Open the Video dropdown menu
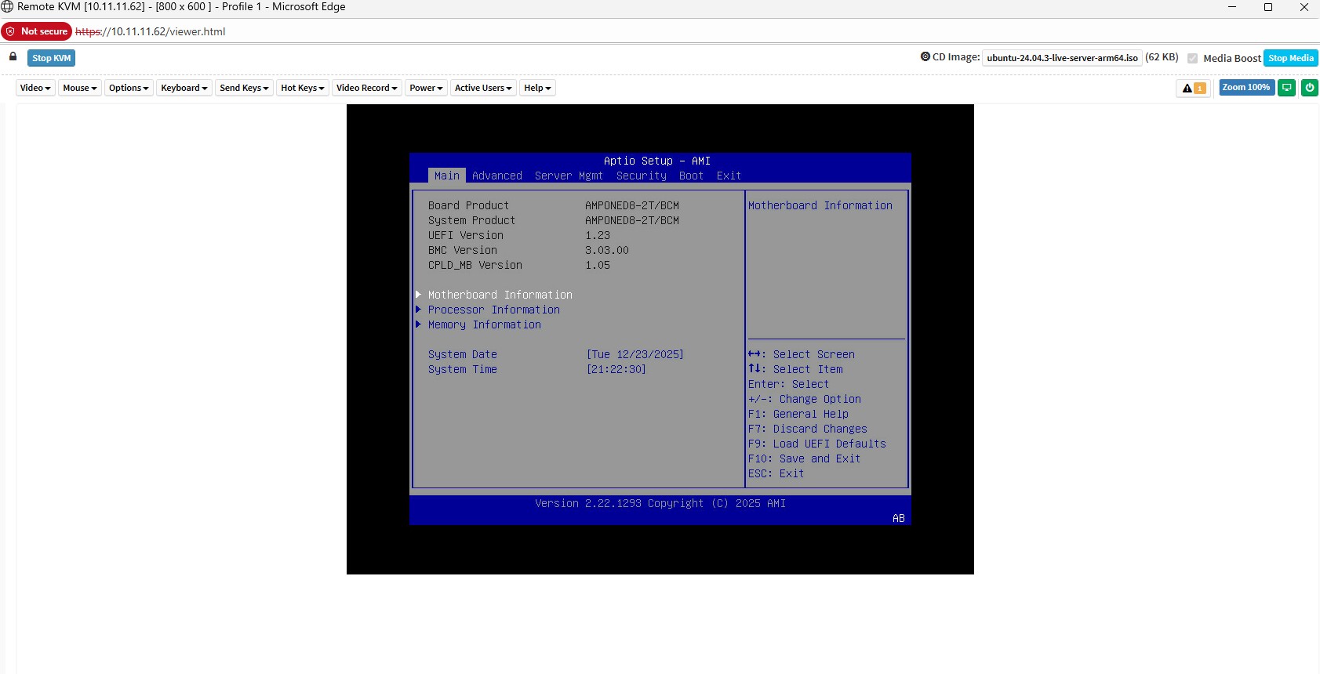The width and height of the screenshot is (1320, 674). [x=35, y=88]
